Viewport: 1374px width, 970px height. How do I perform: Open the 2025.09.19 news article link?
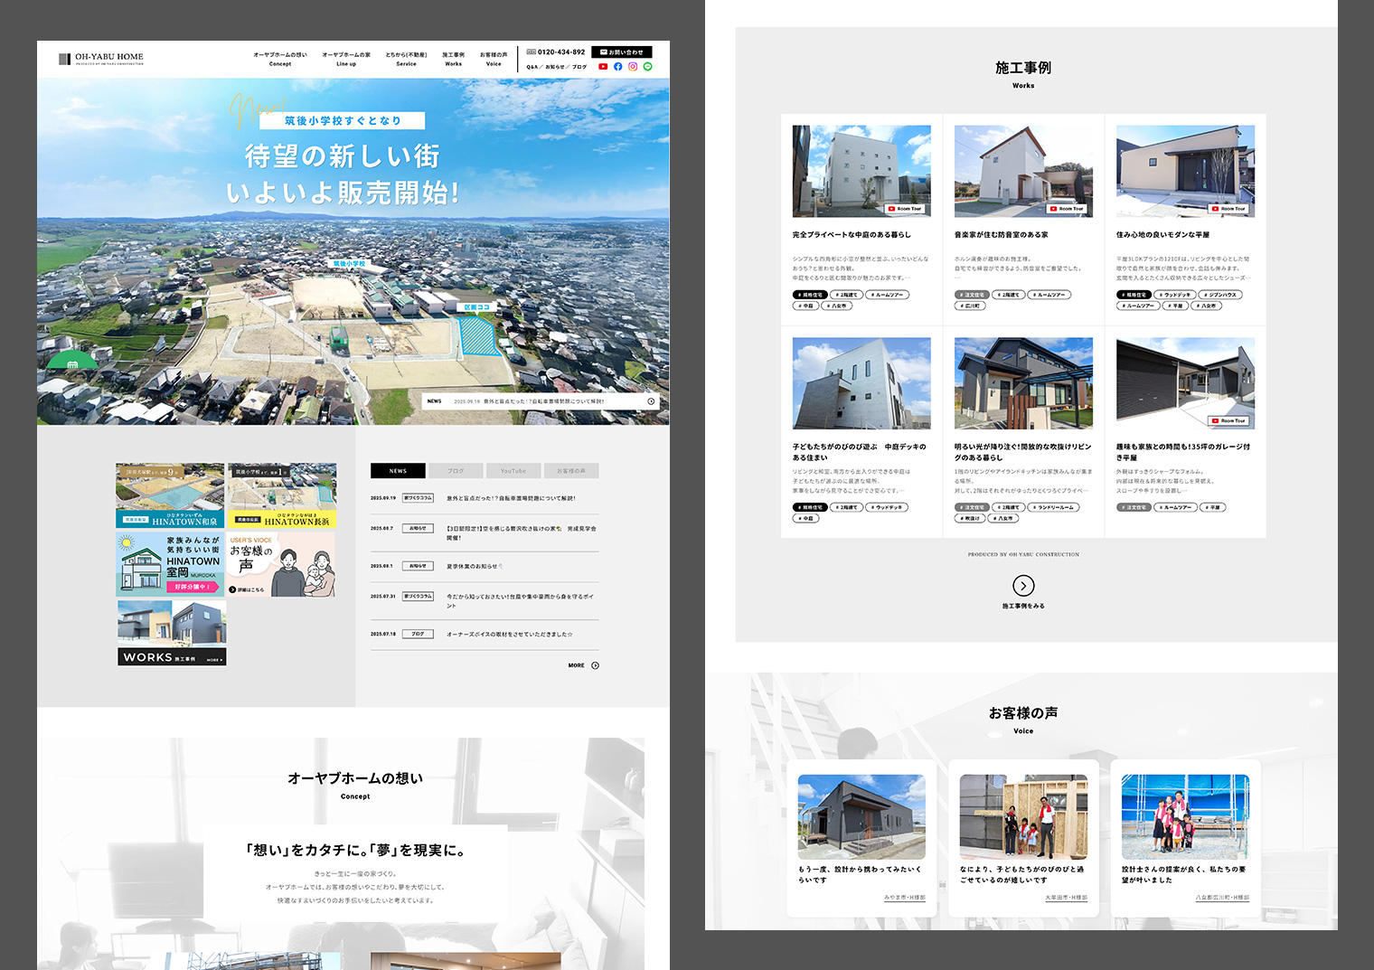click(x=511, y=498)
